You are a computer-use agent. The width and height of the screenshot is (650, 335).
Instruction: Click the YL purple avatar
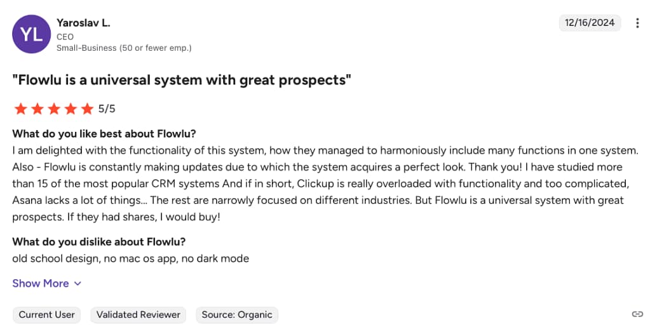click(x=32, y=34)
